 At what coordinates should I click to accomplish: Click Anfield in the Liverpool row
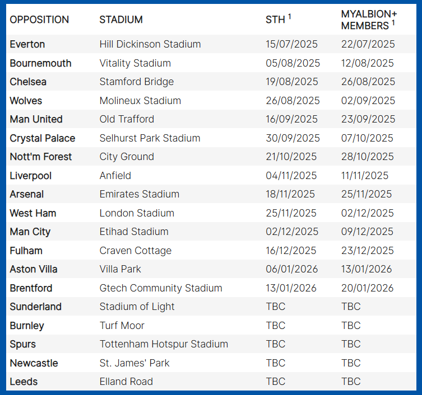115,176
